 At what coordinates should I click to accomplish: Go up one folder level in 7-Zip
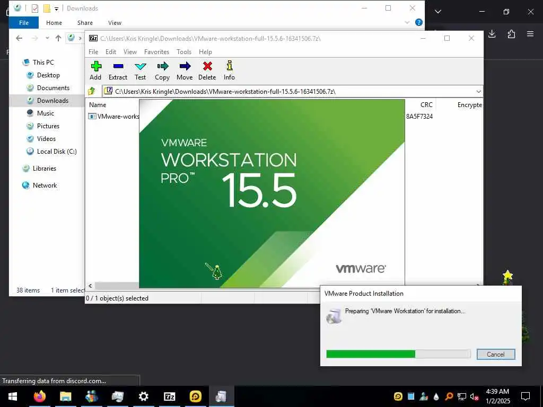click(92, 91)
